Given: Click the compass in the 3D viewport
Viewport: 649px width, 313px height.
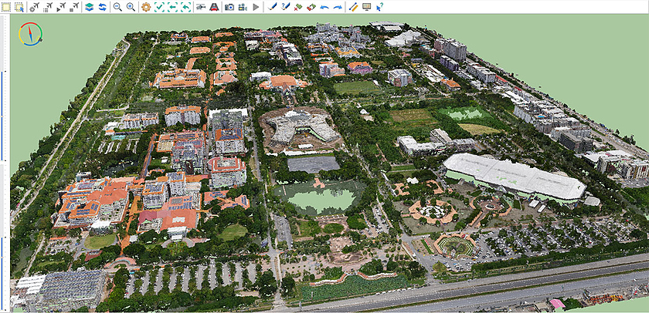Looking at the screenshot, I should (30, 34).
